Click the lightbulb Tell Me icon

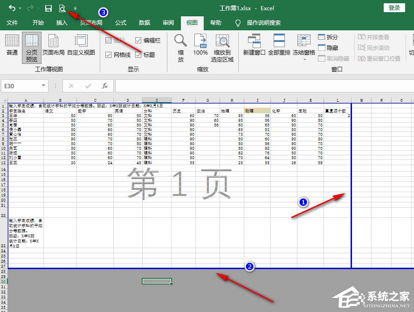(238, 23)
